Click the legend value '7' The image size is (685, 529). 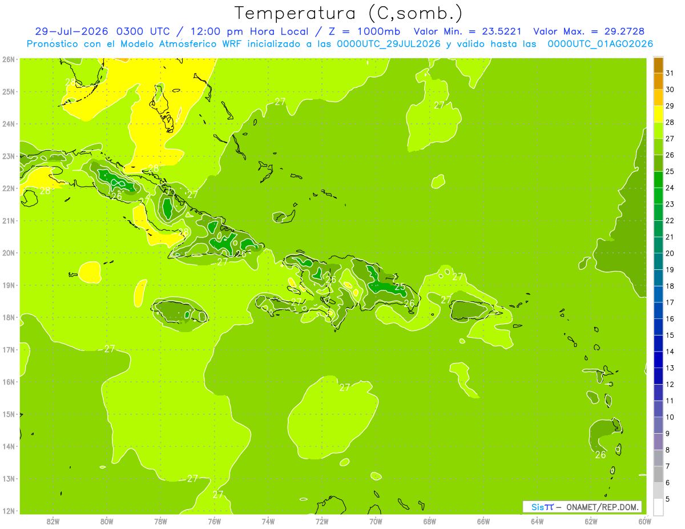tap(668, 466)
